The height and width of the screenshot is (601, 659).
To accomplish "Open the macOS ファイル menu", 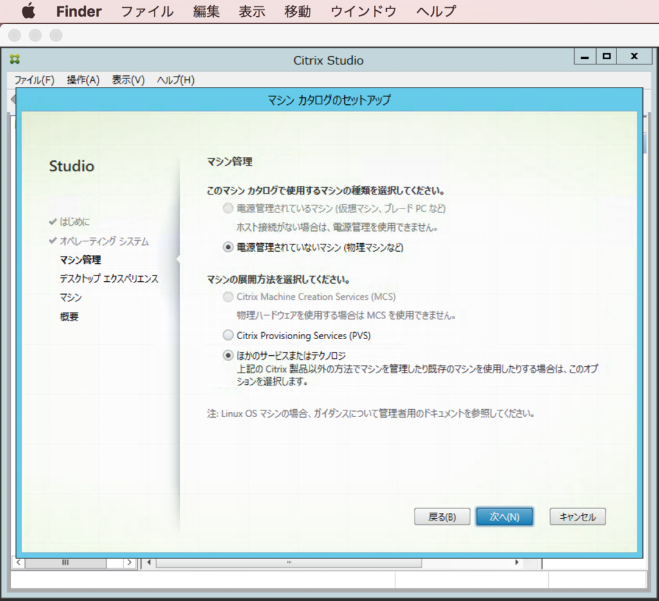I will (147, 12).
